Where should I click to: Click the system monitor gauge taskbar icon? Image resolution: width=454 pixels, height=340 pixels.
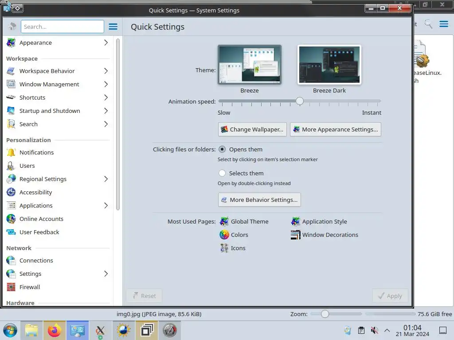pos(170,330)
